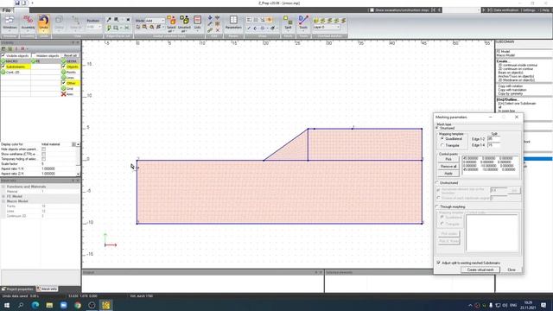This screenshot has height=311, width=553.
Task: Select the Triangular mapping template
Action: pyautogui.click(x=442, y=145)
